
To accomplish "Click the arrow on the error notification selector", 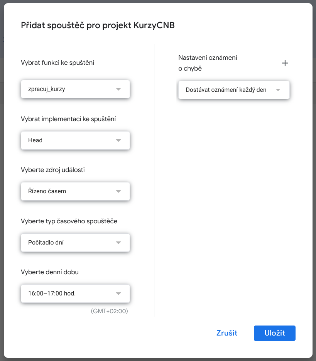I will tap(278, 90).
